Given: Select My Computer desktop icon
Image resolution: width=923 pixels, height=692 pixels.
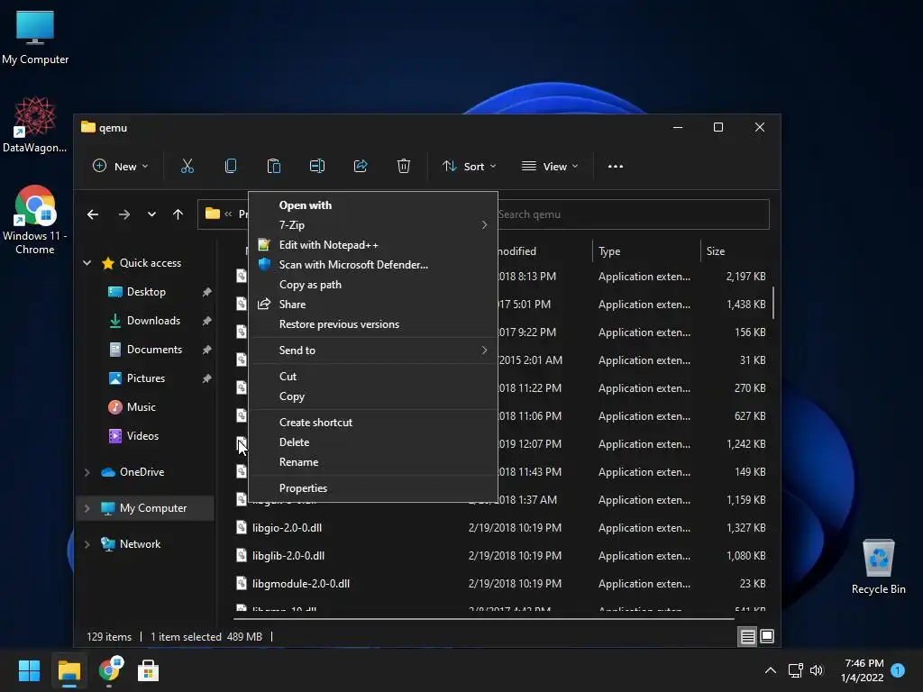Looking at the screenshot, I should (35, 37).
